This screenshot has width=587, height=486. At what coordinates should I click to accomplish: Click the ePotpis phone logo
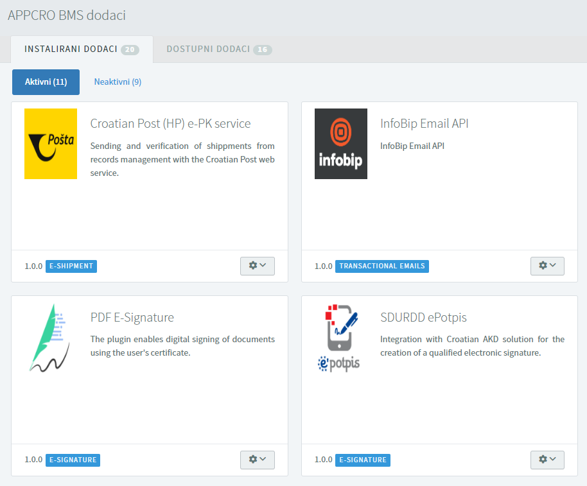pos(339,338)
